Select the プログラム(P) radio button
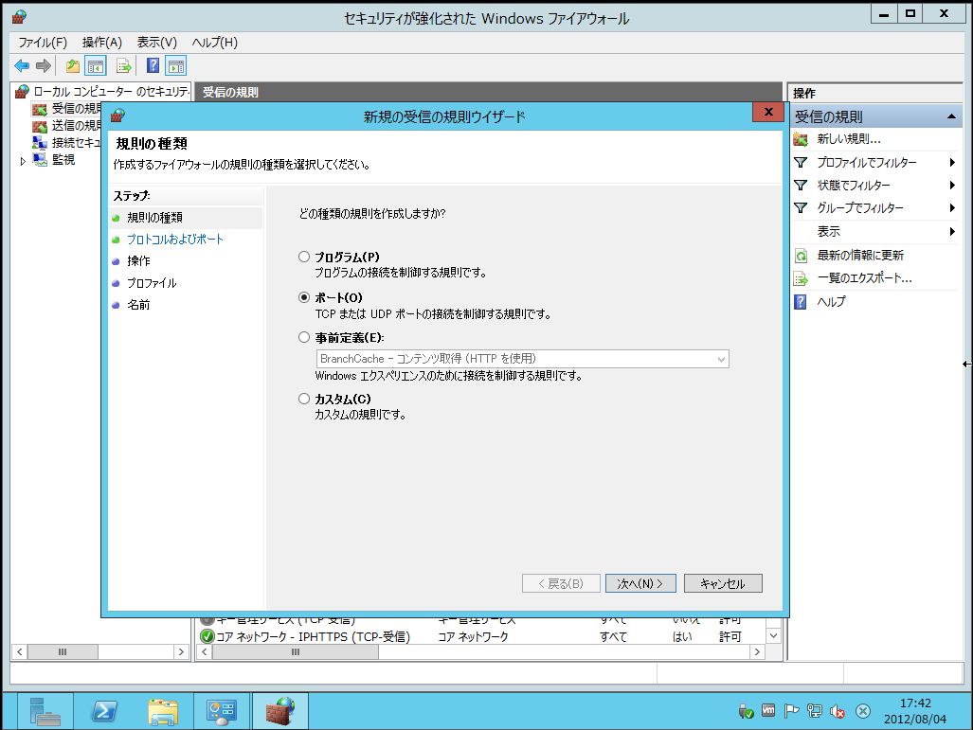 [304, 257]
